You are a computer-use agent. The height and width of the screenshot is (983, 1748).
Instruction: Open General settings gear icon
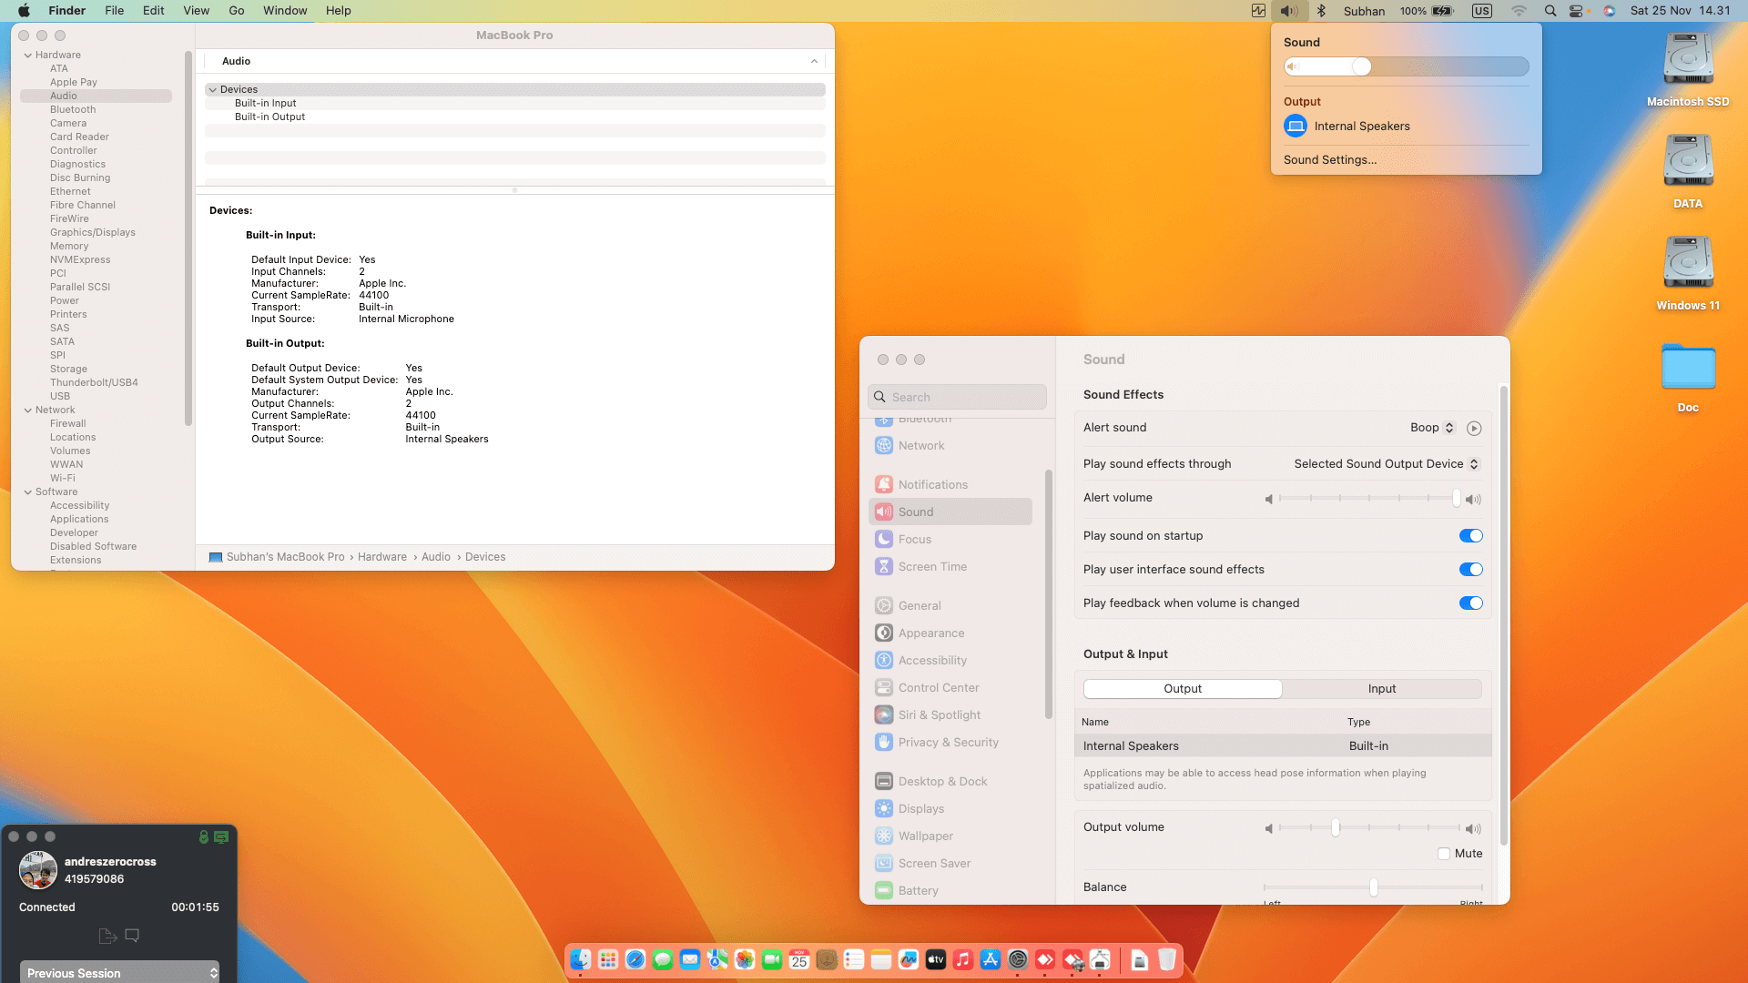tap(883, 605)
